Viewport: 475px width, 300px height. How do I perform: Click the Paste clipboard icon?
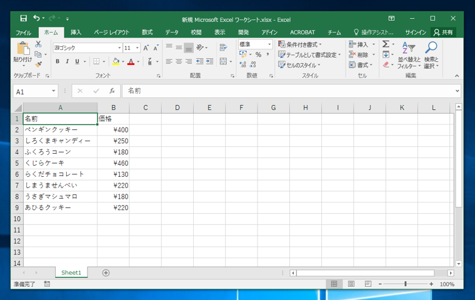pos(23,49)
